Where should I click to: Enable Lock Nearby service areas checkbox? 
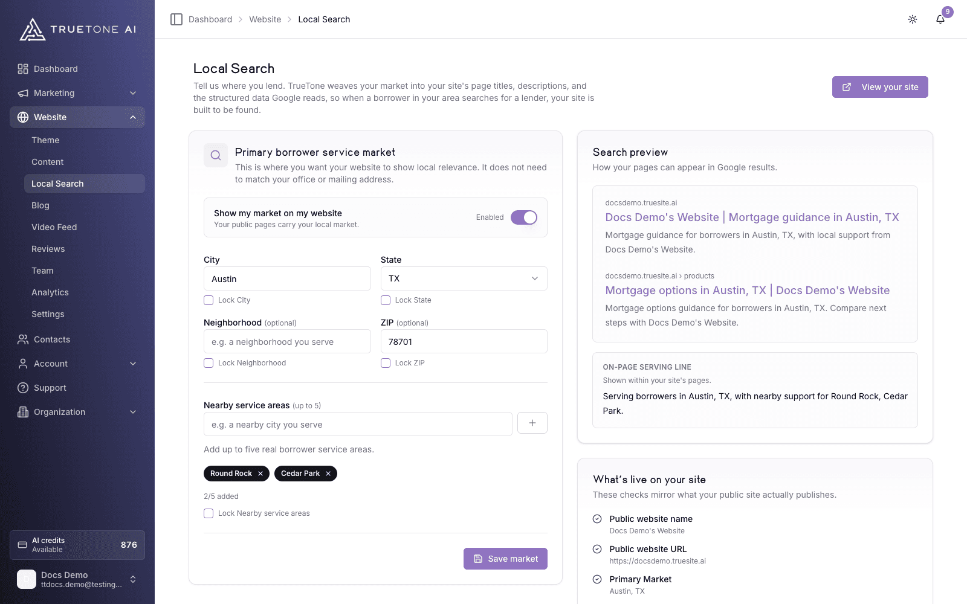point(209,513)
